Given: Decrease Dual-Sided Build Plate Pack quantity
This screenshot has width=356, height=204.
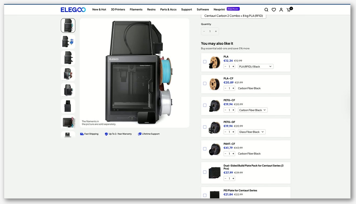Looking at the screenshot, I should coord(225,178).
